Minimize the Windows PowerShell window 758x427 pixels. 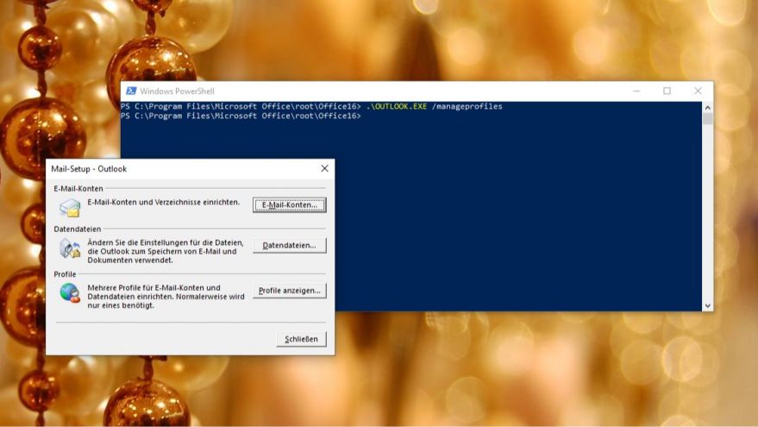(x=636, y=91)
